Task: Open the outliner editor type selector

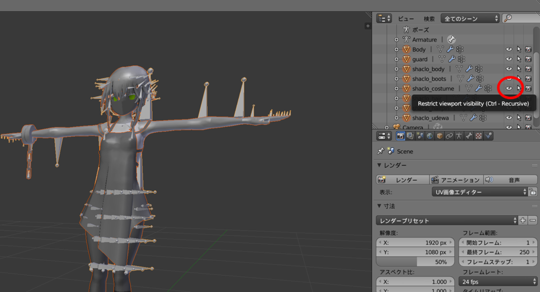Action: point(384,18)
